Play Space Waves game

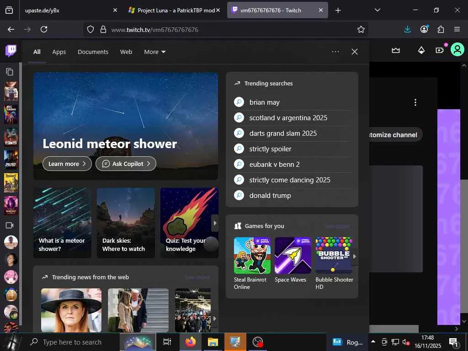[293, 260]
